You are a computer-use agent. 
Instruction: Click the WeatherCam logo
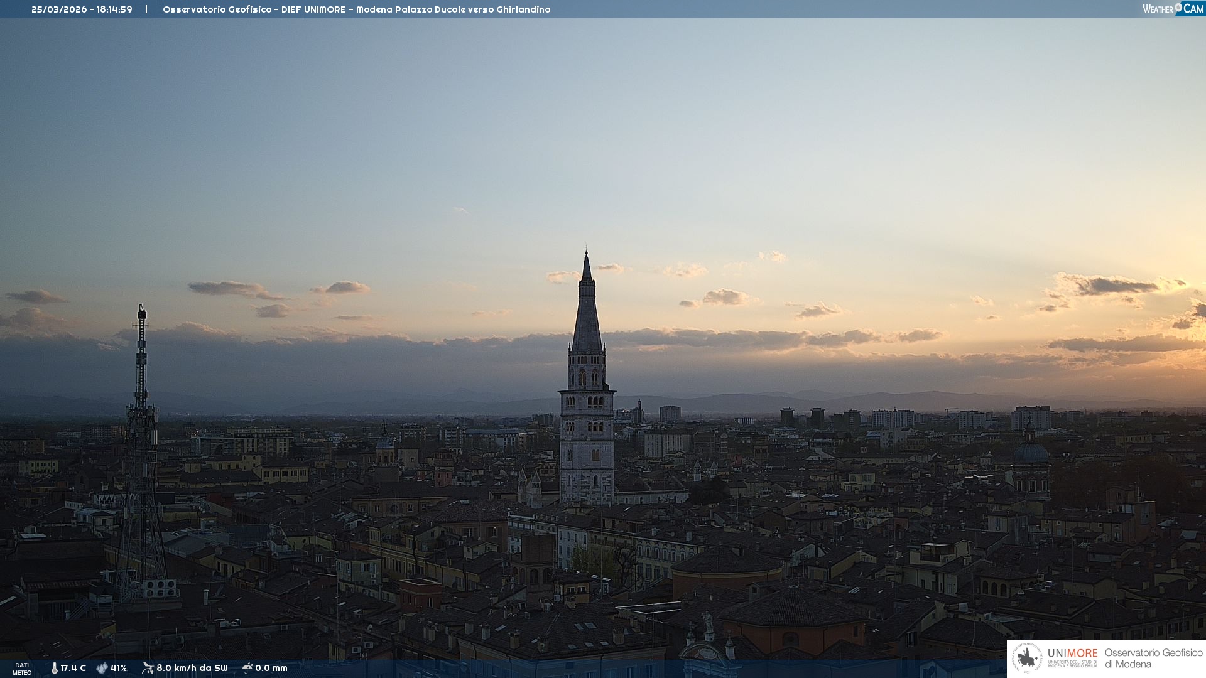[1173, 9]
